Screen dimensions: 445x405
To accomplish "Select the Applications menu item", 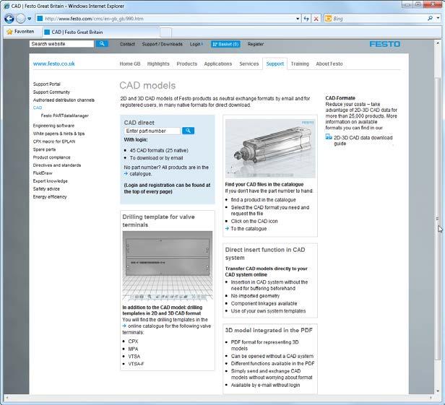I will [x=218, y=64].
